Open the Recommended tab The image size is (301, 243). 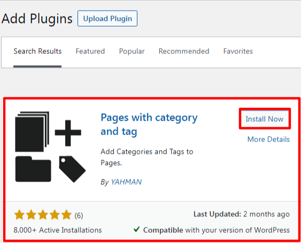pos(184,51)
